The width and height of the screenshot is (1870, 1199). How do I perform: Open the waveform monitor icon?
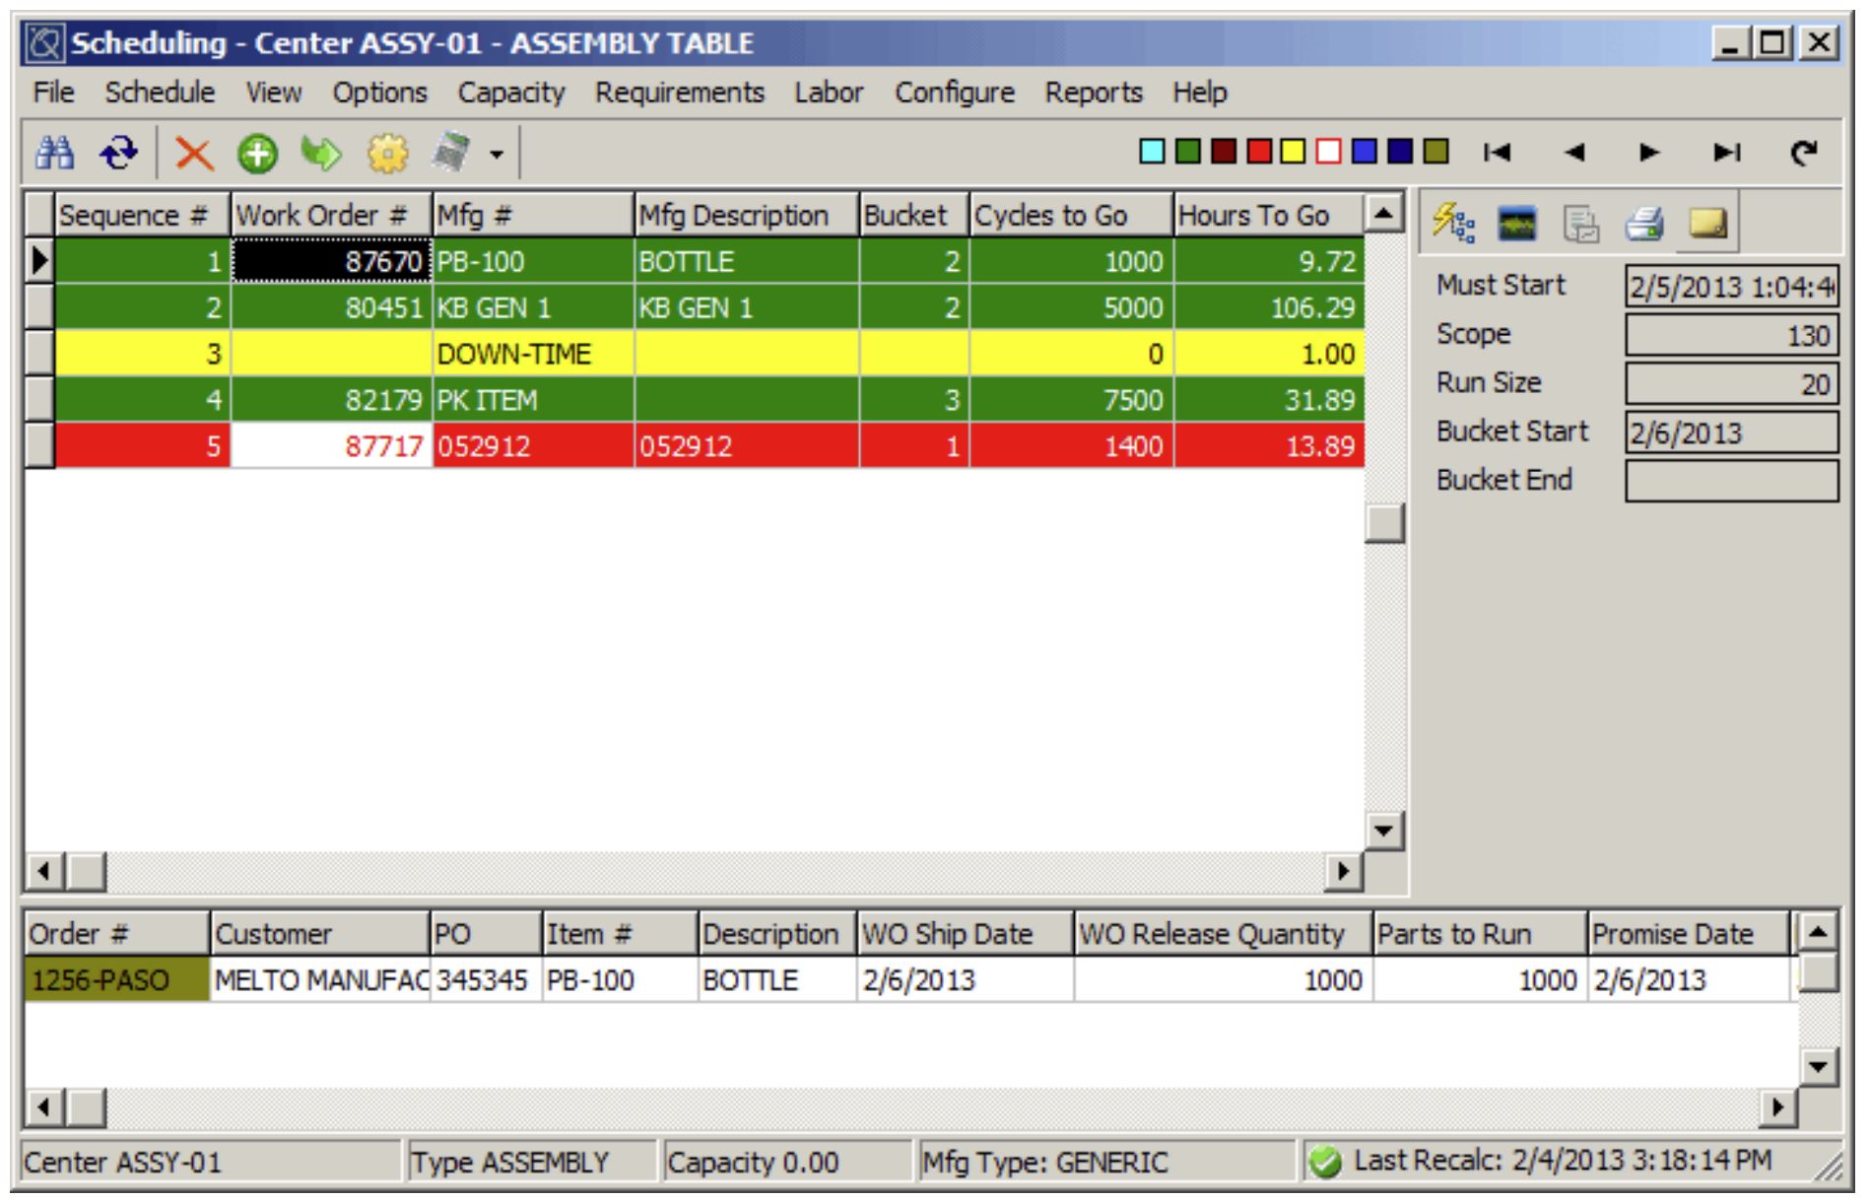pos(1516,224)
